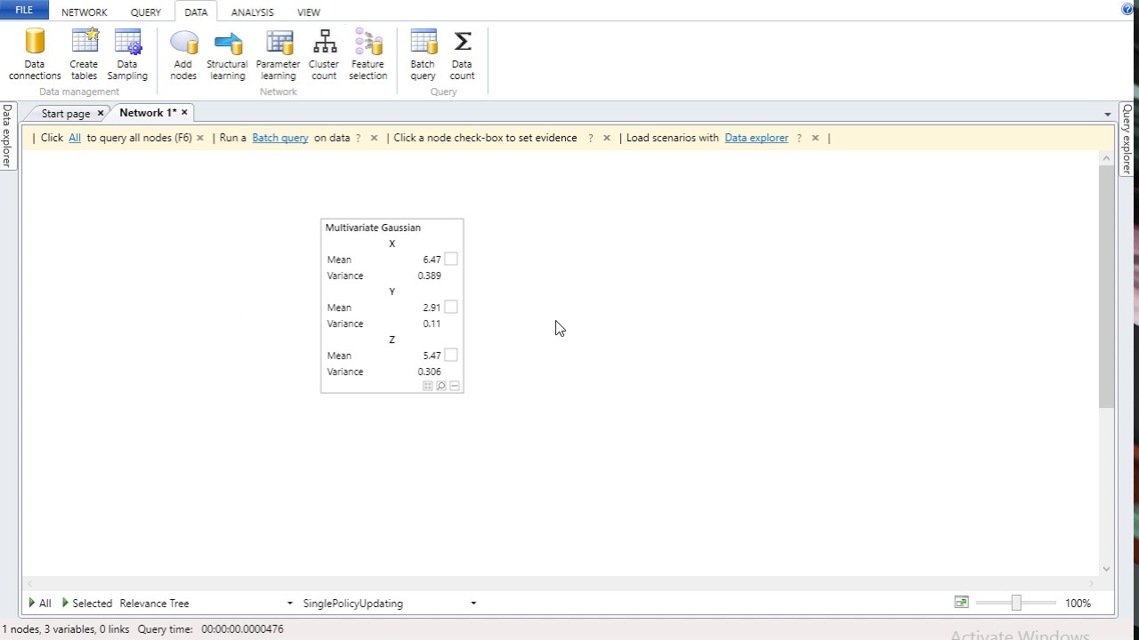Check the Z Mean evidence box

451,356
